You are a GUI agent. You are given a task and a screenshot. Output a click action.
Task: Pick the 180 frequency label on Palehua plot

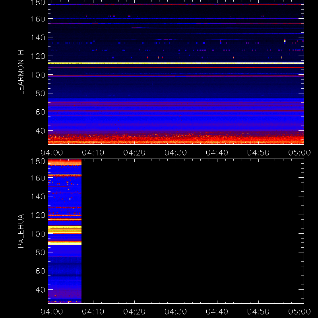[x=38, y=161]
